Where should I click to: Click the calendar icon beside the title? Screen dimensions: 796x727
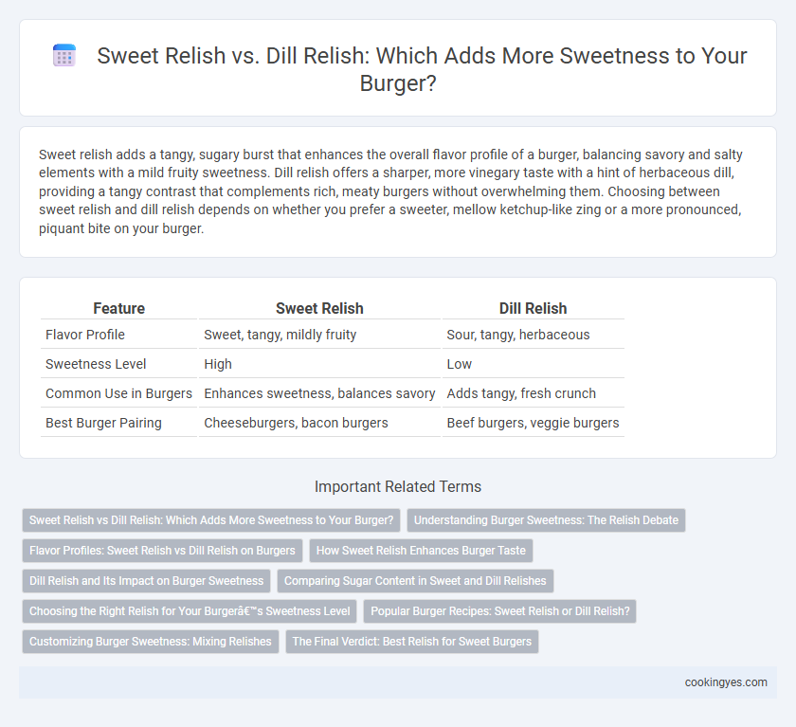click(64, 55)
